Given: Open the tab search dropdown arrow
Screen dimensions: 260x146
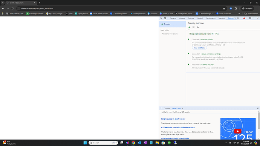Looking at the screenshot, I should tap(3, 3).
